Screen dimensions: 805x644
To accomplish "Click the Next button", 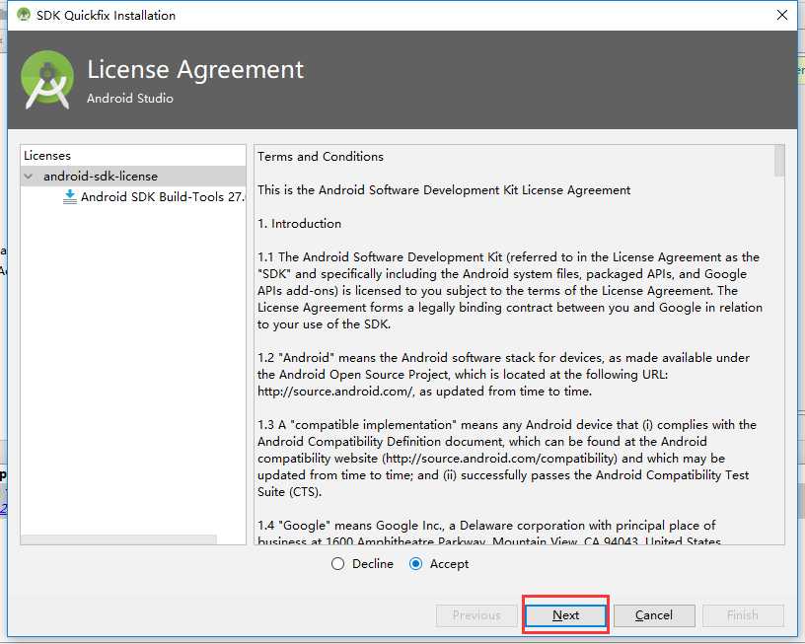I will pos(565,615).
